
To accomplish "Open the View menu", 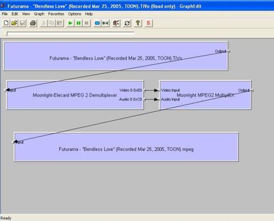I will pos(26,14).
